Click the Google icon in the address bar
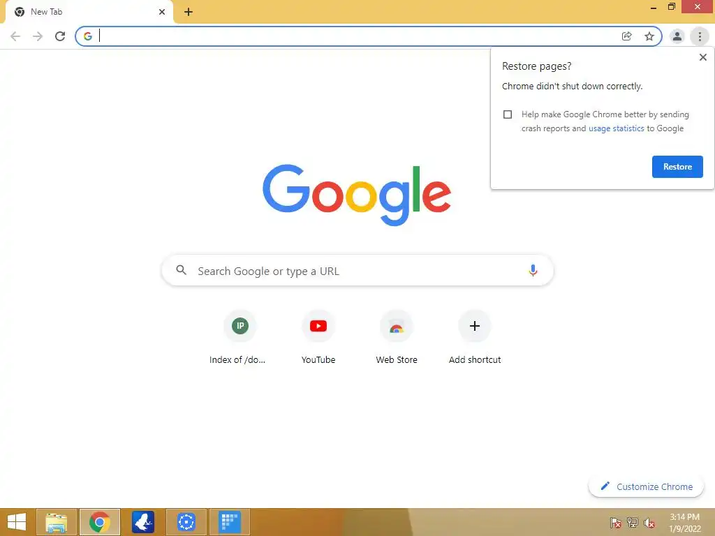 [88, 36]
